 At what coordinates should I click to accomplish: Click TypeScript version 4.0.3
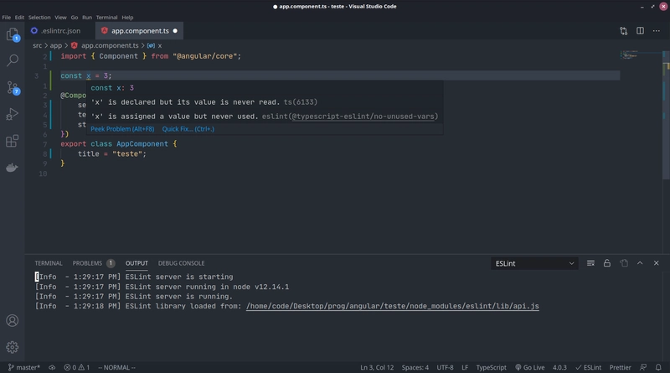(x=559, y=367)
